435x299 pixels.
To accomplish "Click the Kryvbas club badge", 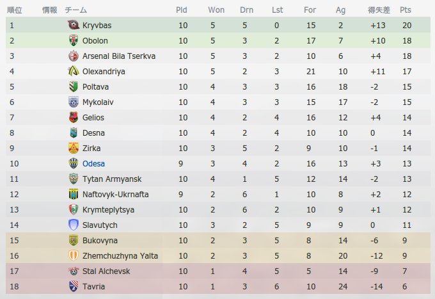I will (x=73, y=25).
